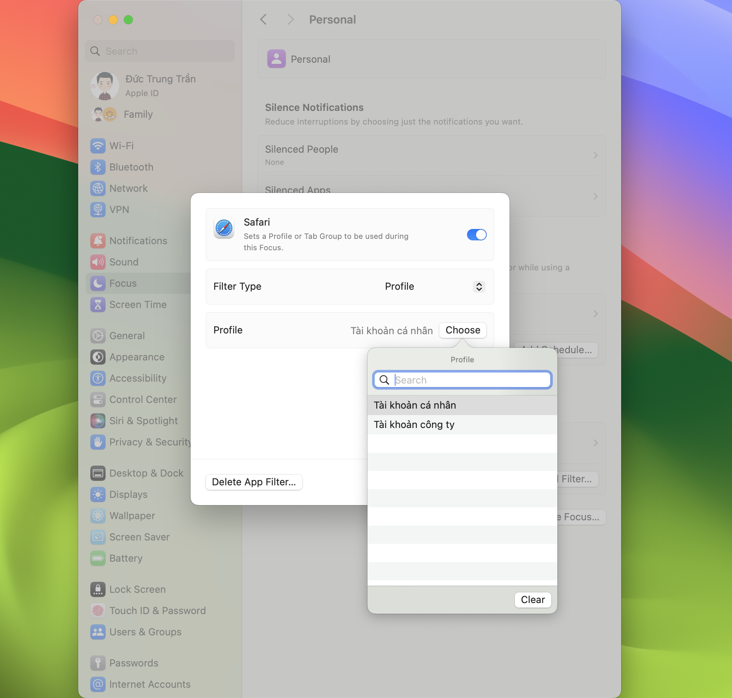Image resolution: width=732 pixels, height=698 pixels.
Task: Open Control Center icon in sidebar
Action: click(x=98, y=400)
